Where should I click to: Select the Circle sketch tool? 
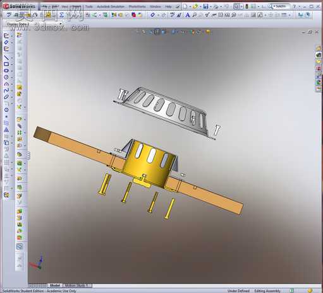point(6,77)
